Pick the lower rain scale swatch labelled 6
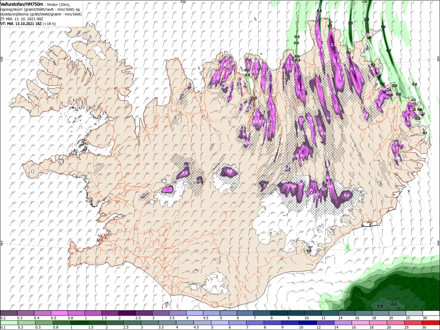Viewport: 440px width, 330px height. (238, 323)
